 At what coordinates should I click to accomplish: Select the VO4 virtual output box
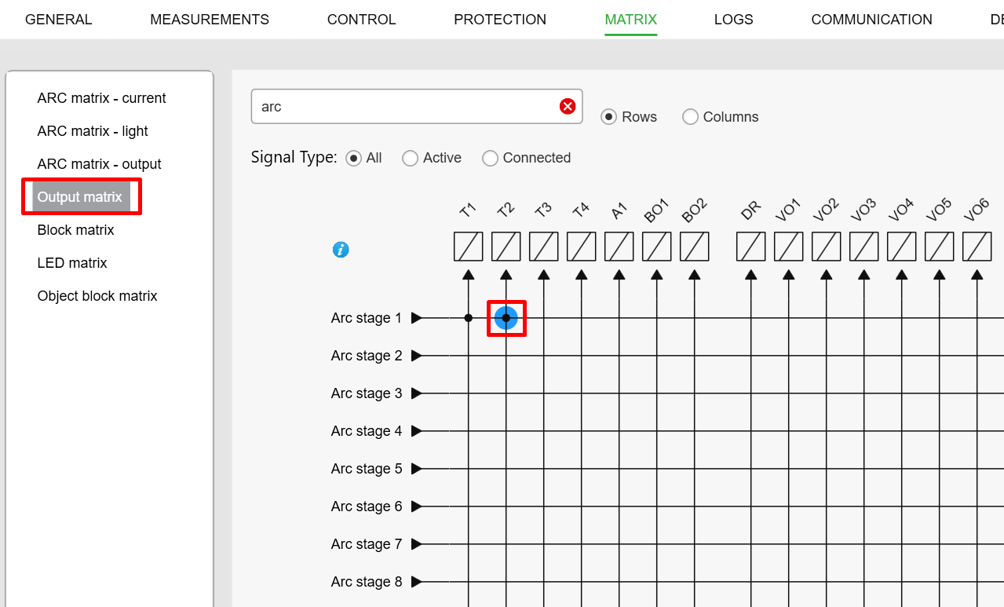point(902,247)
